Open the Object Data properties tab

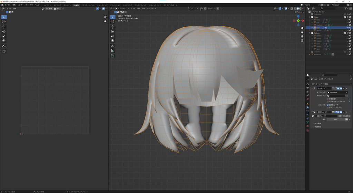point(307,122)
